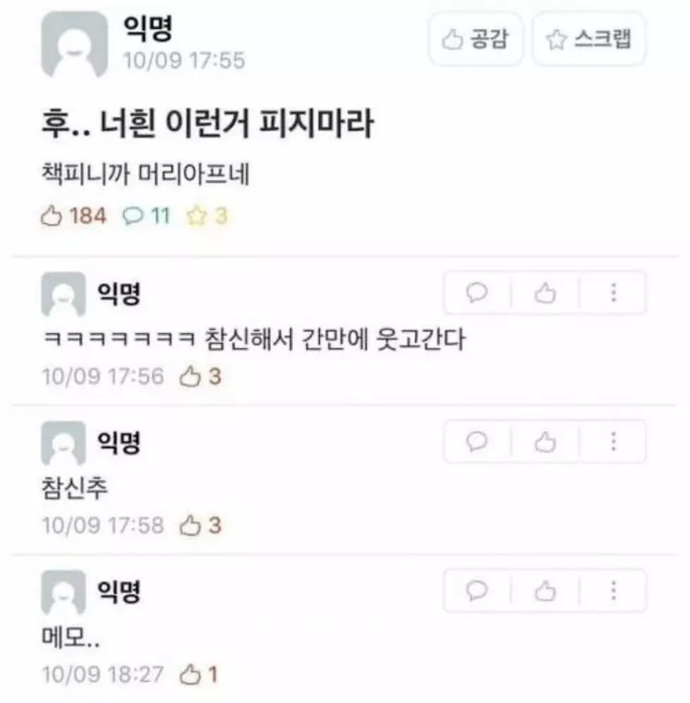Click the 공감 like button on the post
This screenshot has height=703, width=690.
pos(475,39)
